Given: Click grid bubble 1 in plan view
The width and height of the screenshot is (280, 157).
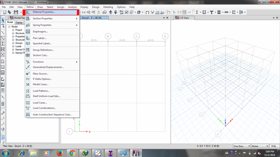Looking at the screenshot, I should 70,132.
